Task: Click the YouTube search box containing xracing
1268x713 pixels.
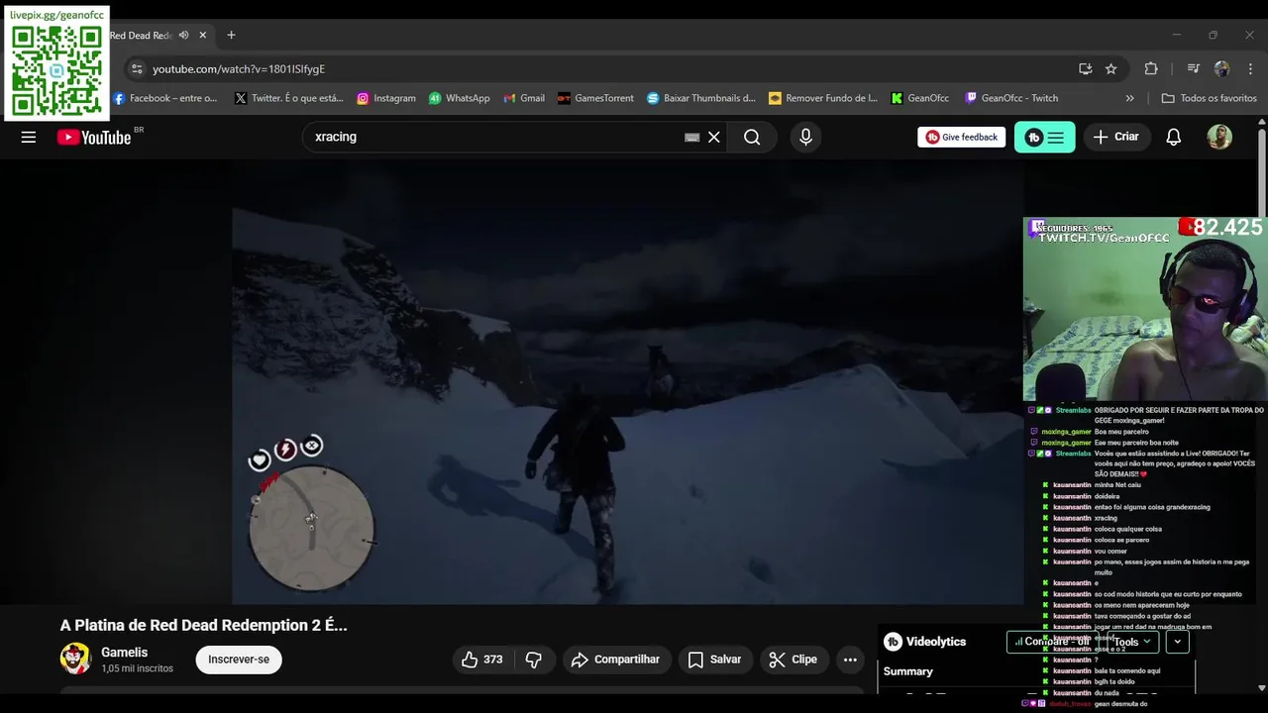Action: pos(495,137)
